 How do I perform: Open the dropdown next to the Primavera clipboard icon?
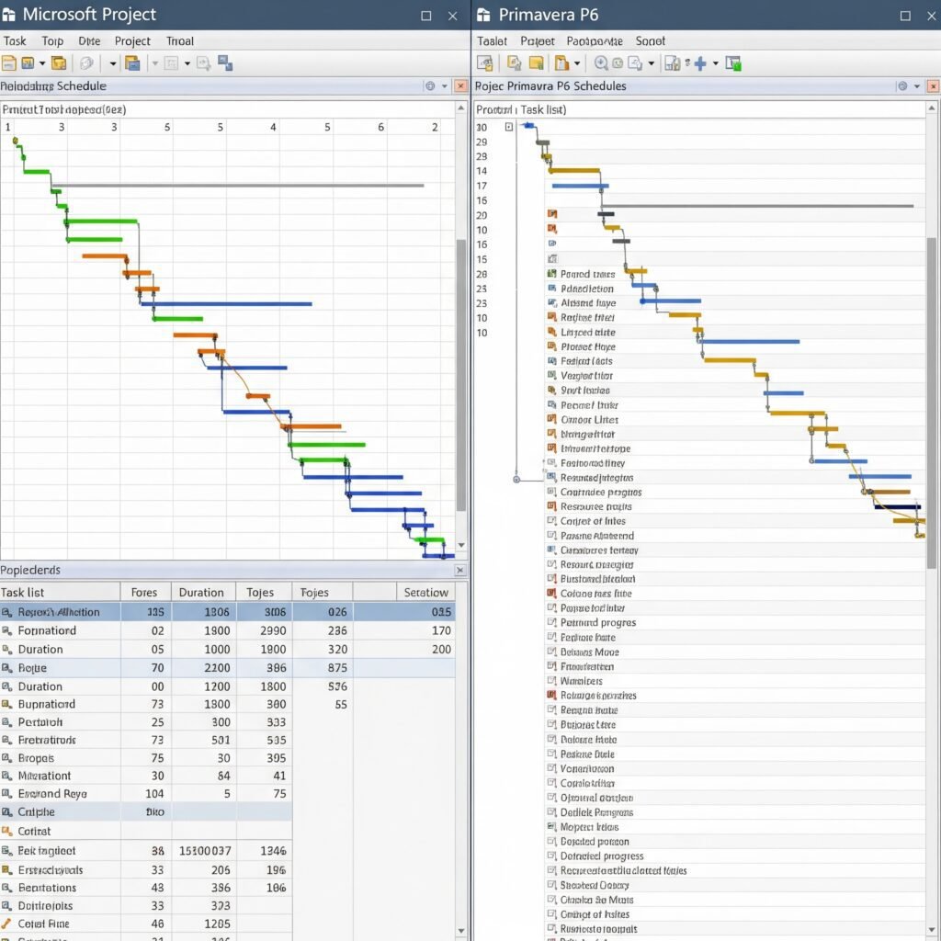[x=577, y=63]
